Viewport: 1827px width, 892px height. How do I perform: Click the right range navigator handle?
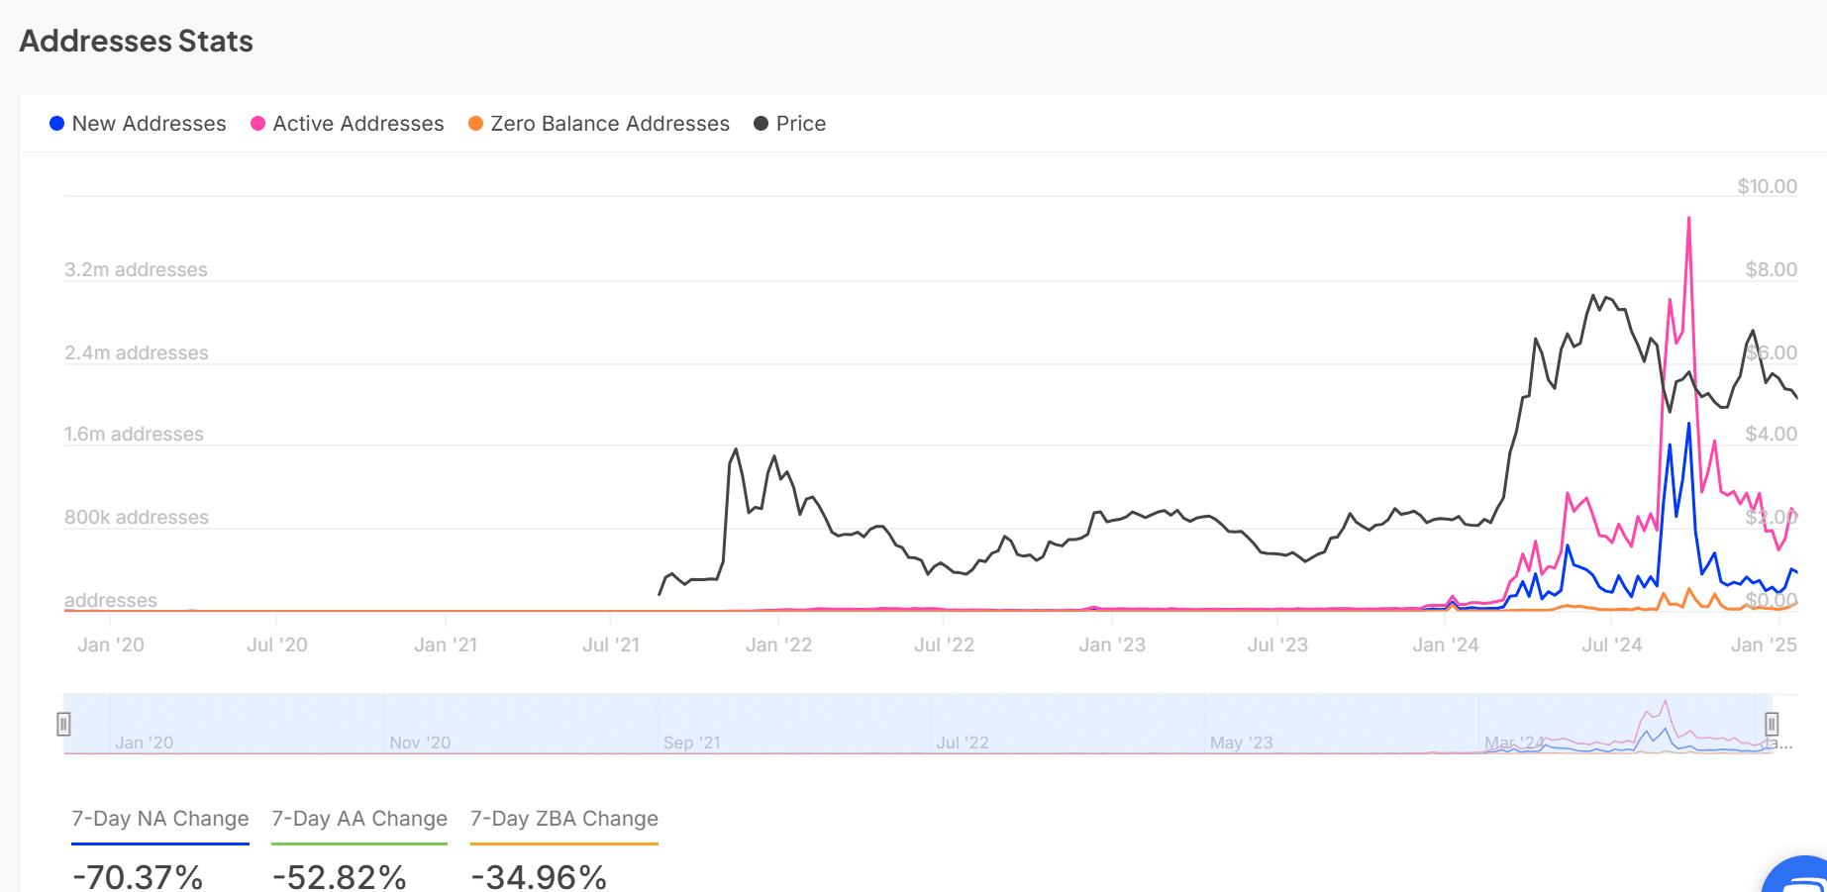pos(1772,724)
